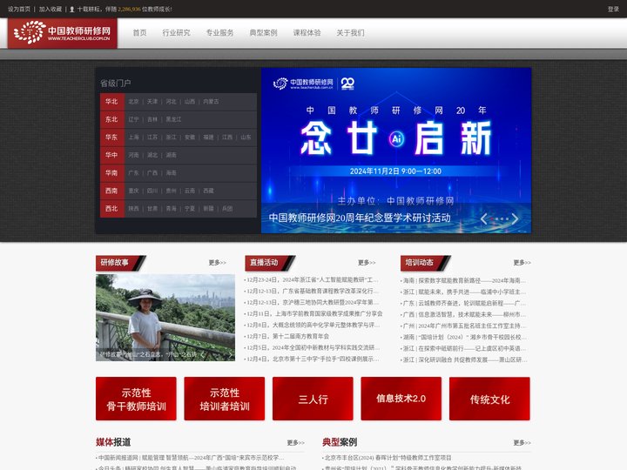Viewport: 627px width, 470px height.
Task: Open the 四川 provincial portal link
Action: coord(152,191)
